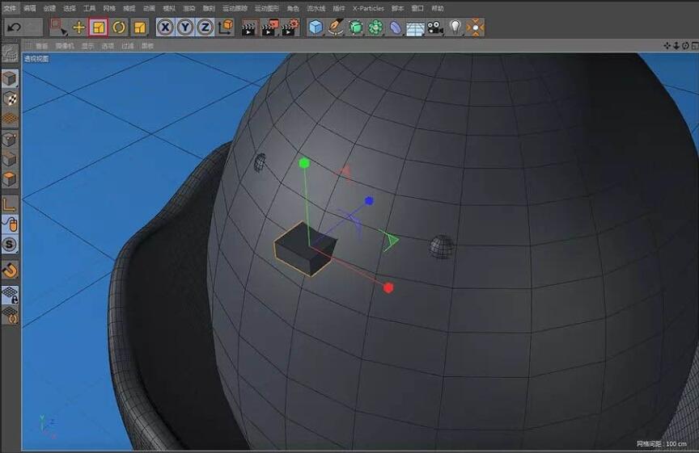This screenshot has height=453, width=699.
Task: Open the light bulb objects palette
Action: (455, 27)
